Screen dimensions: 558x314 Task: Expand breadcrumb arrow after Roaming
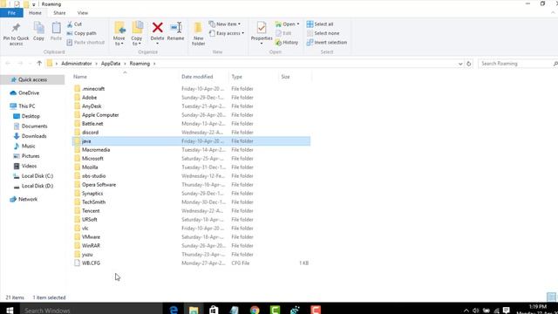coord(154,64)
